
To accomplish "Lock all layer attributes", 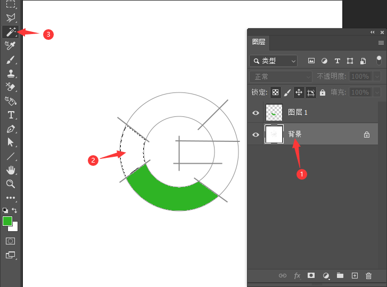I will tap(323, 92).
